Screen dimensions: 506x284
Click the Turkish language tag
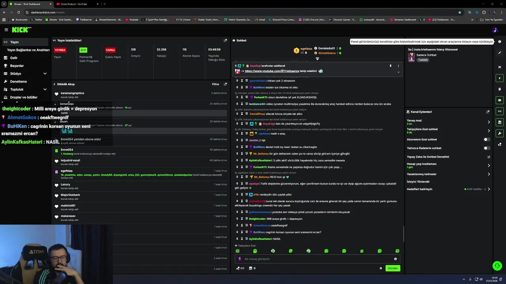[x=423, y=60]
